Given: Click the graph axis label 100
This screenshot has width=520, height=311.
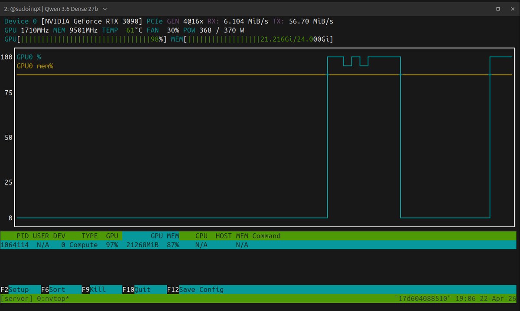Looking at the screenshot, I should 6,57.
